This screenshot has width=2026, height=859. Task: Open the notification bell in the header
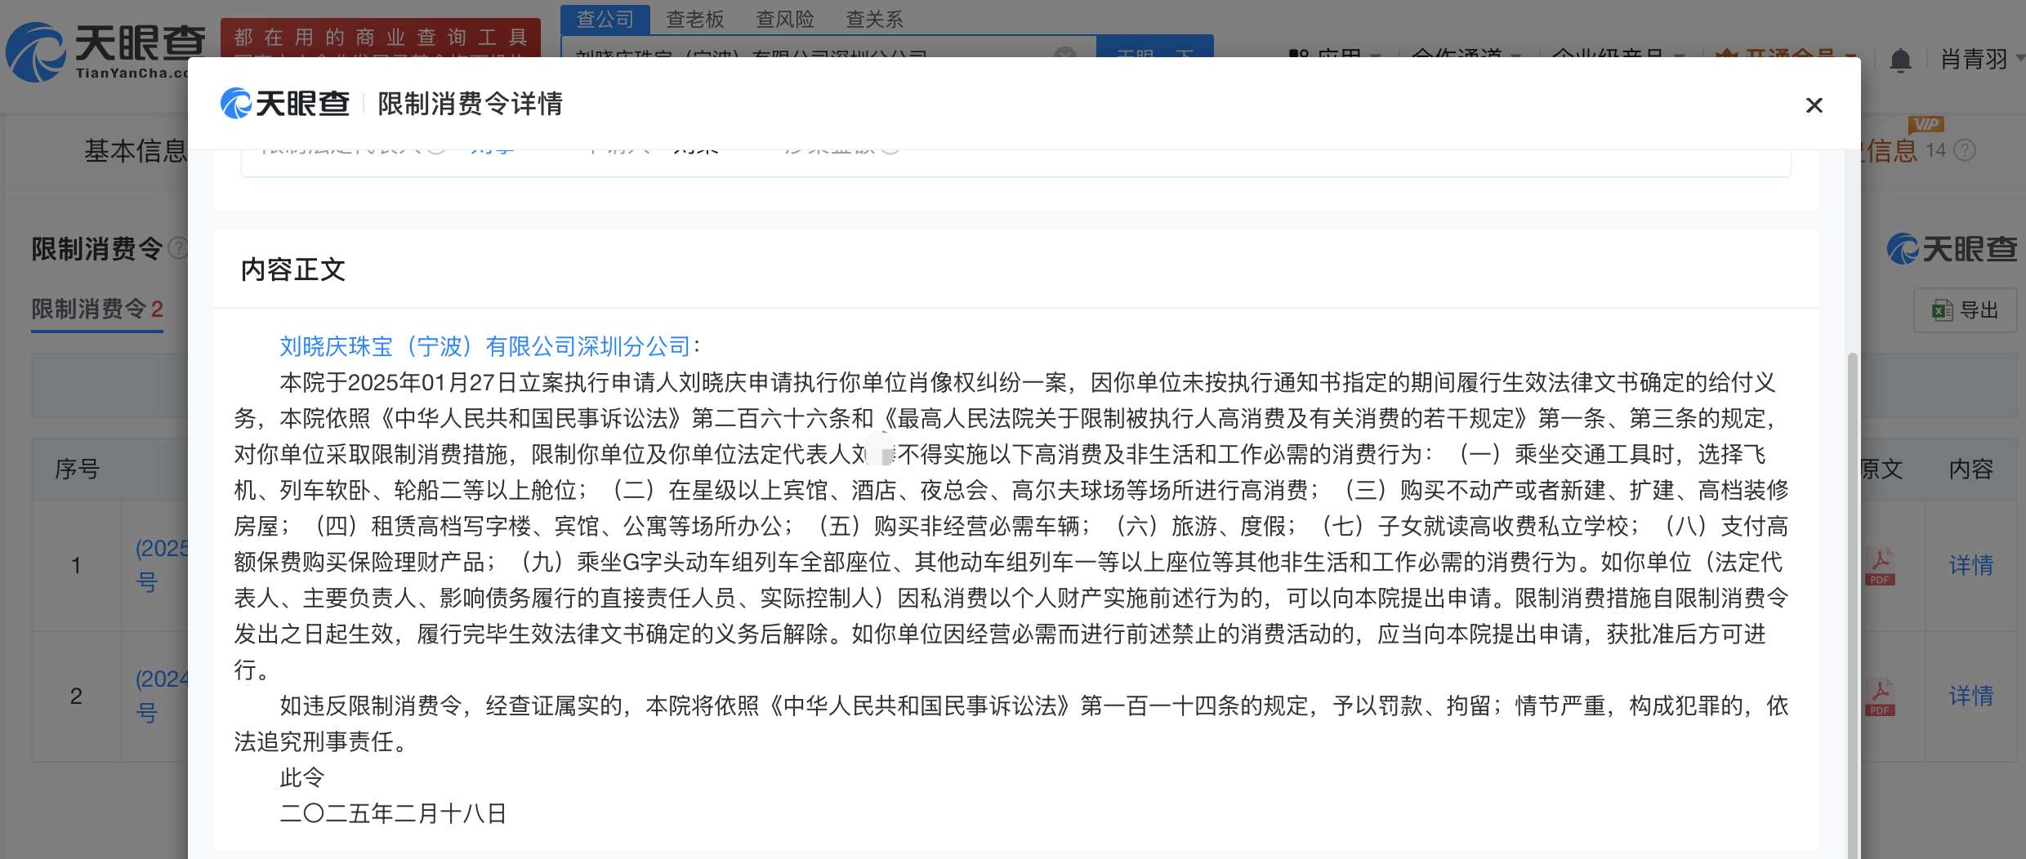click(x=1901, y=60)
